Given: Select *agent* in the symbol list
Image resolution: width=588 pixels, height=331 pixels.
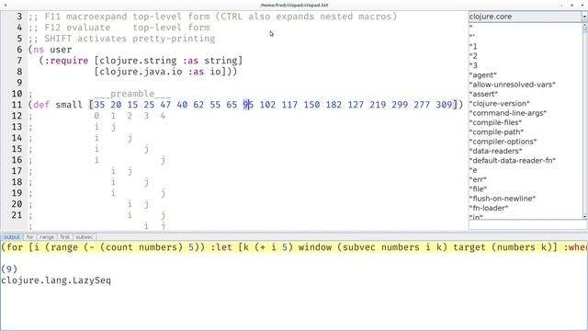Looking at the screenshot, I should (x=483, y=75).
